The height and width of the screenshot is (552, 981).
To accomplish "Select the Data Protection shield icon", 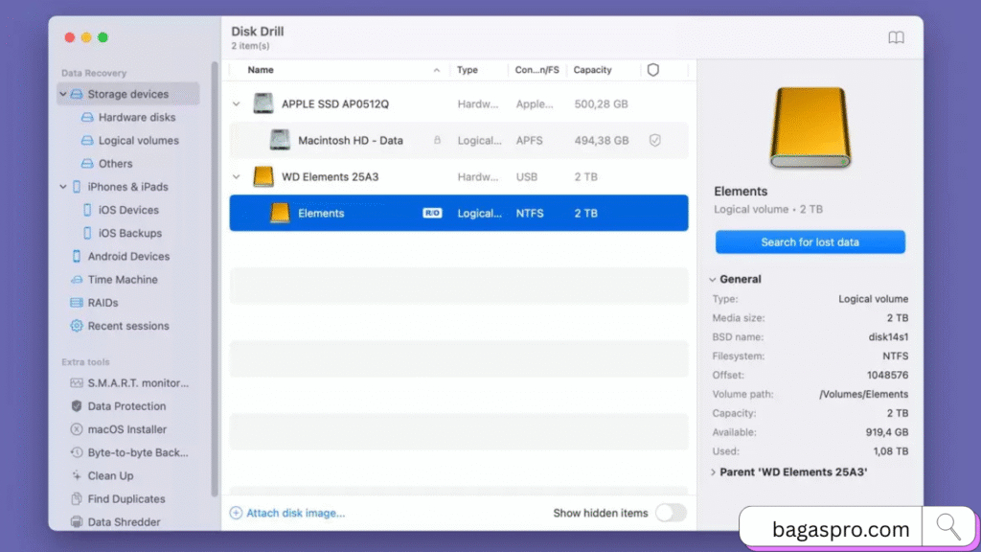I will click(x=77, y=406).
